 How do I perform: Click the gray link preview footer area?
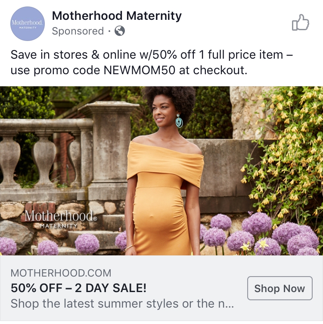coord(161,288)
